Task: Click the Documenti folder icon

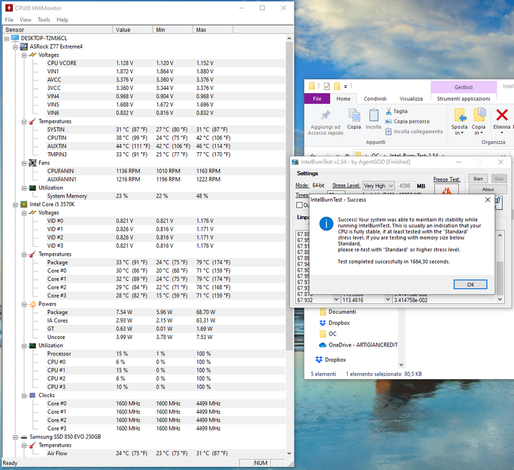Action: coord(323,312)
